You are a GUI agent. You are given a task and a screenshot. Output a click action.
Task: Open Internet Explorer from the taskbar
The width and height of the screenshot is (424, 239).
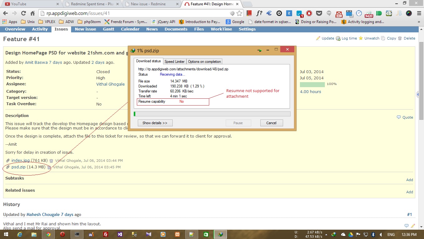(19, 234)
